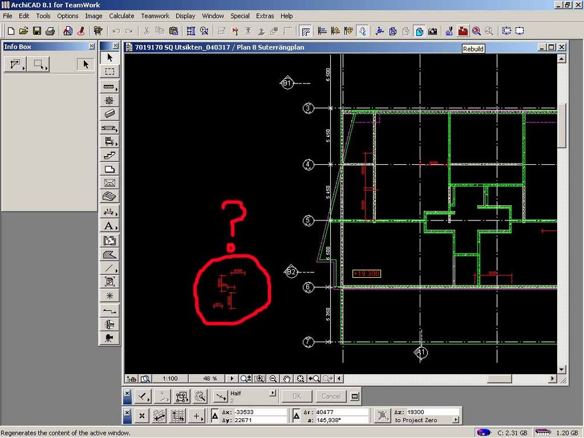
Task: Toggle relative delta for x/y coordinates
Action: [x=215, y=416]
